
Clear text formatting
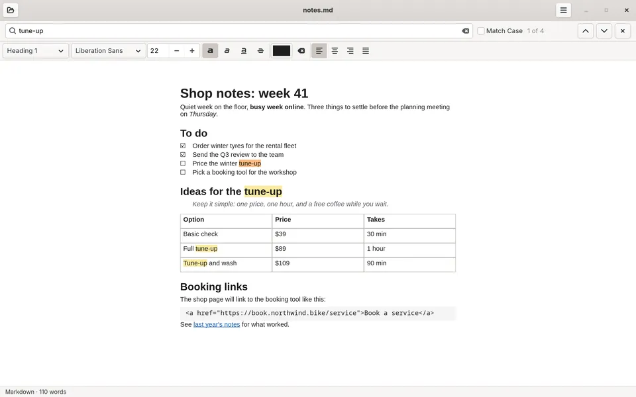tap(301, 51)
